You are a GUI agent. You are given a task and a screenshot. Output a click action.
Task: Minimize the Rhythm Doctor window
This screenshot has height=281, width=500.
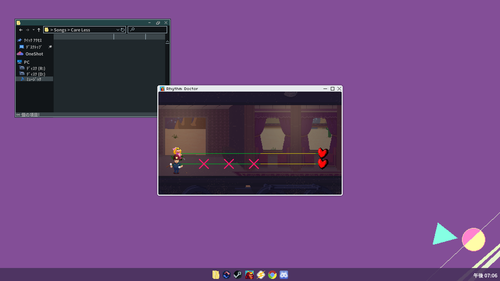click(x=325, y=89)
